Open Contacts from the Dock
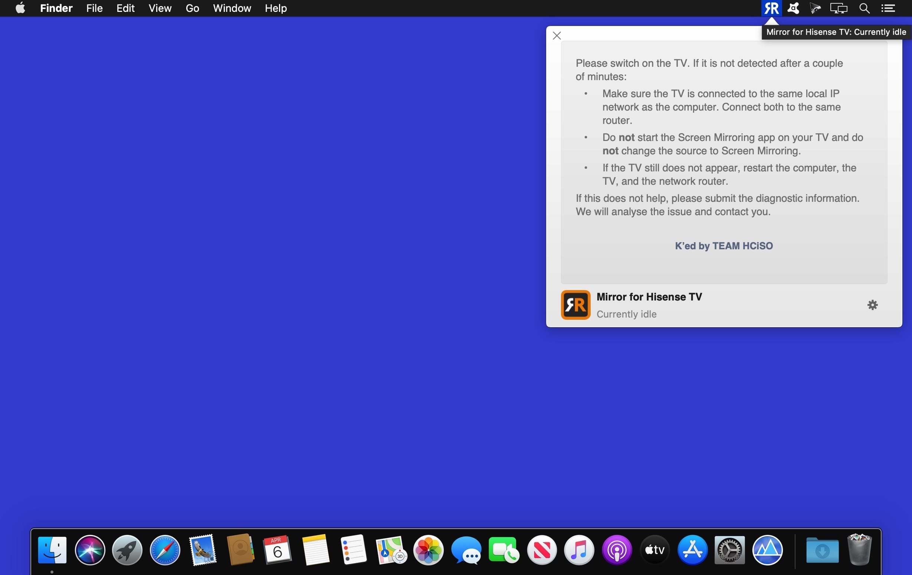The width and height of the screenshot is (912, 575). coord(240,550)
